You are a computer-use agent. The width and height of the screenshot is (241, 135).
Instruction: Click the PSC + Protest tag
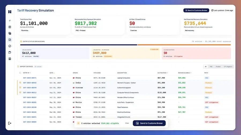tap(81, 30)
